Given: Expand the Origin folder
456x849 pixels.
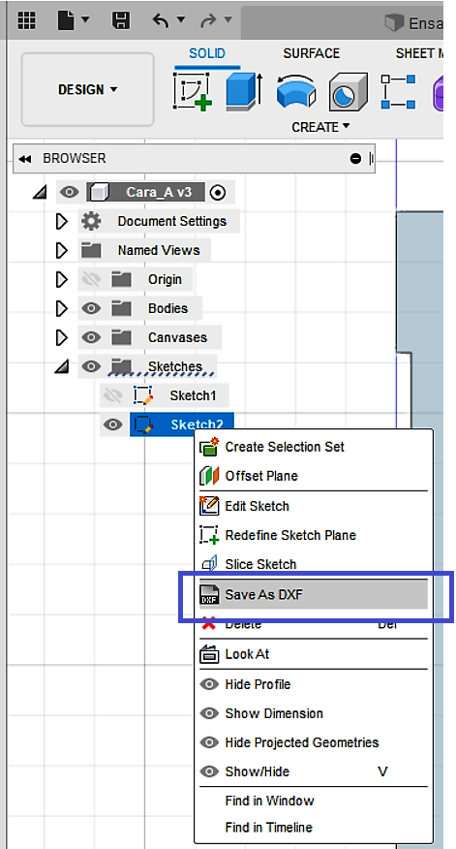Looking at the screenshot, I should (x=62, y=279).
